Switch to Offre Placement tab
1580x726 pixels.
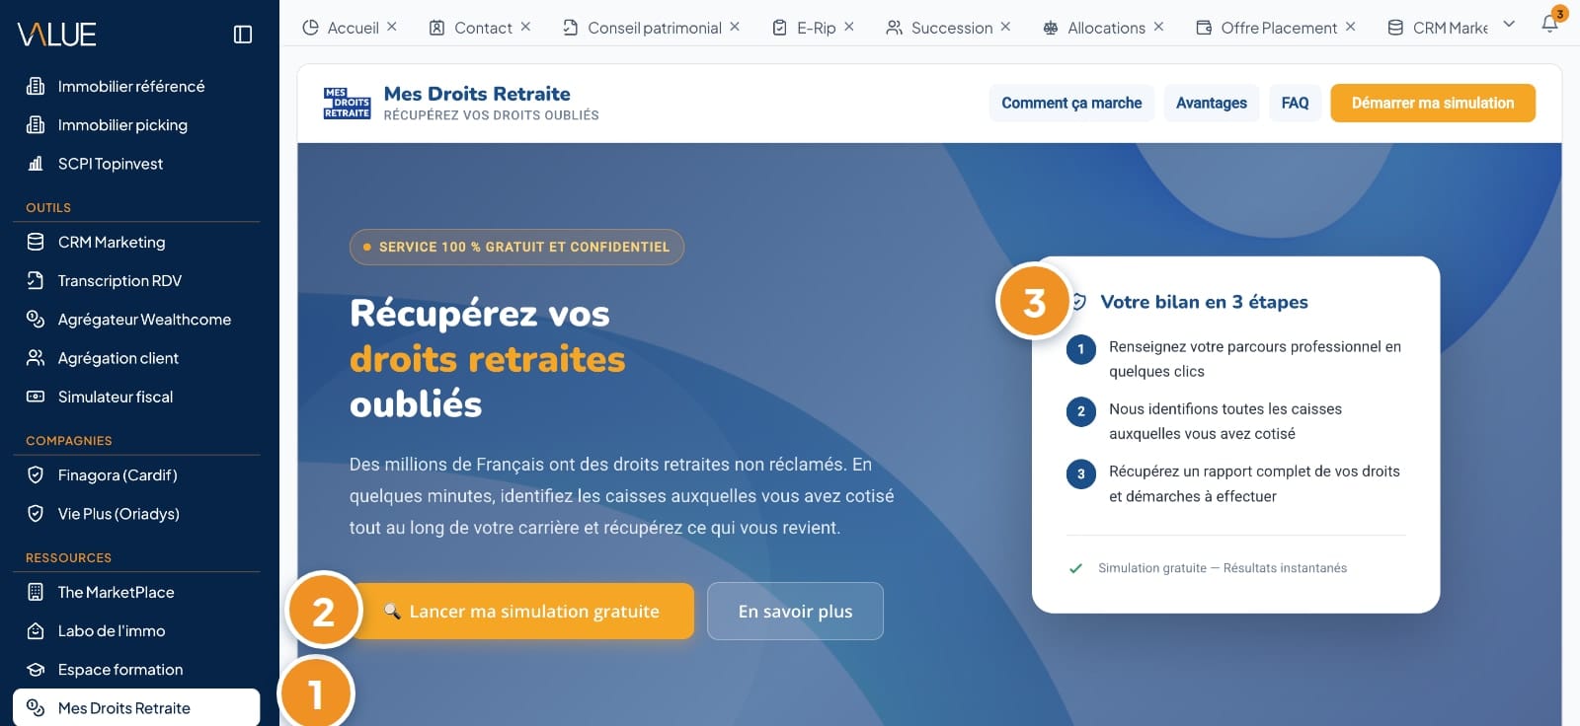1266,28
